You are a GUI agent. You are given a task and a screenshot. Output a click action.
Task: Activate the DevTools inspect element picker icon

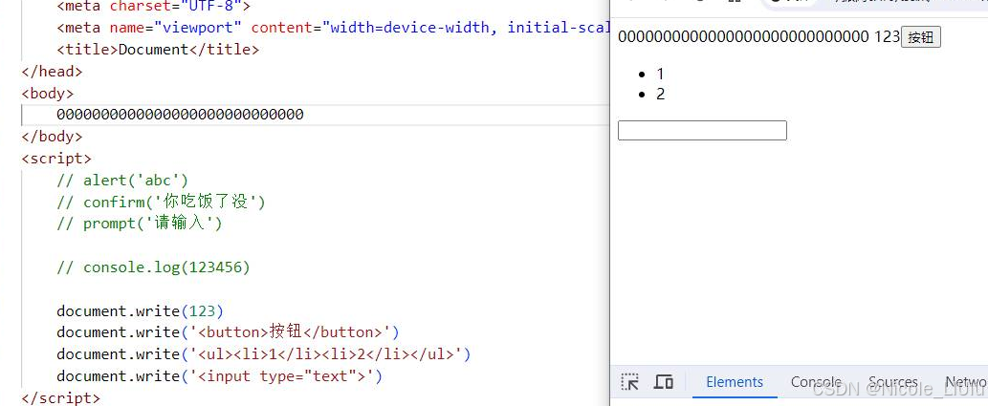[x=629, y=382]
